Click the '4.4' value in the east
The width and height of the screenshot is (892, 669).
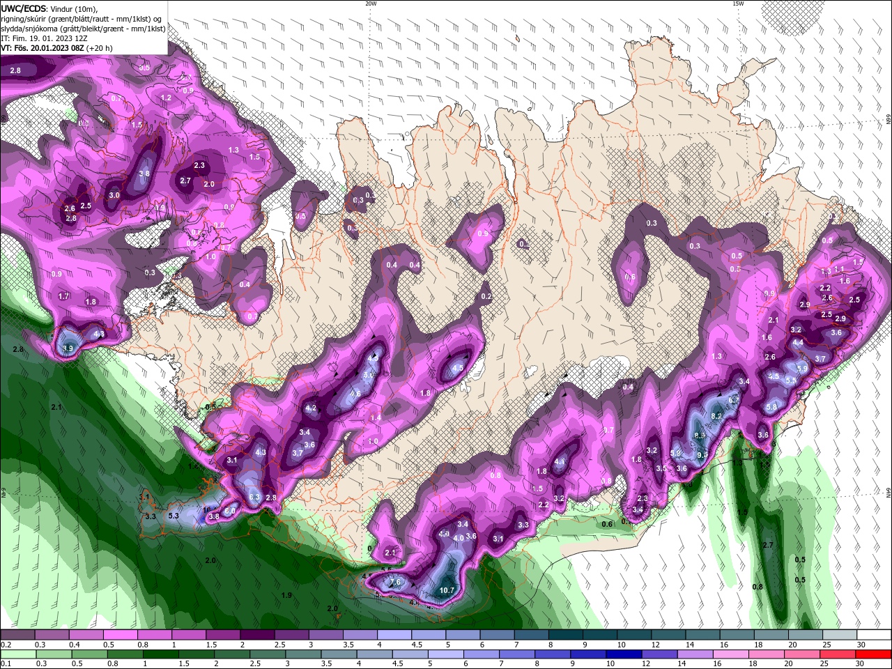[798, 343]
